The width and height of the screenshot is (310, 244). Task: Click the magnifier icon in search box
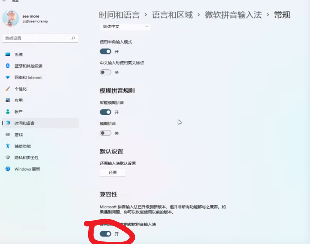[x=73, y=38]
